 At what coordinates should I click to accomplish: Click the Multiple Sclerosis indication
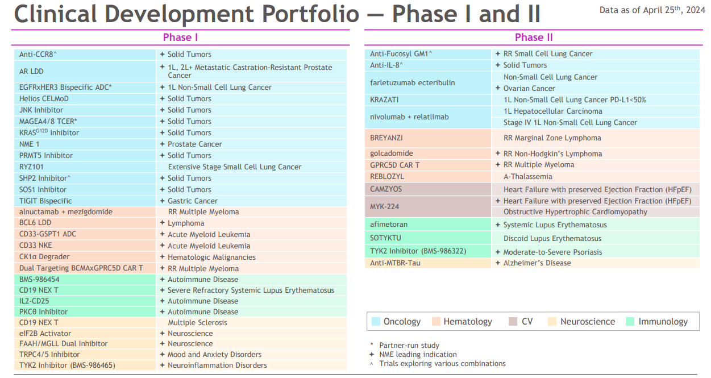pos(197,323)
